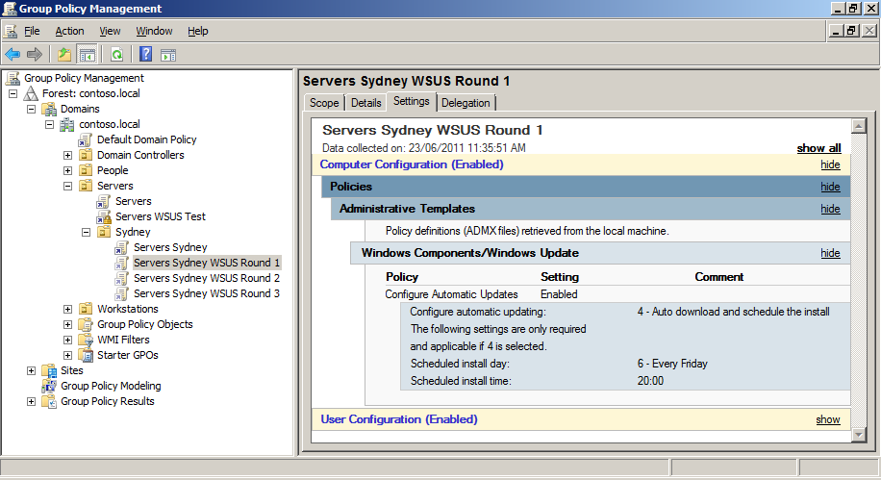Click the Up One Level folder icon
Screen dimensions: 881x480
pyautogui.click(x=63, y=54)
